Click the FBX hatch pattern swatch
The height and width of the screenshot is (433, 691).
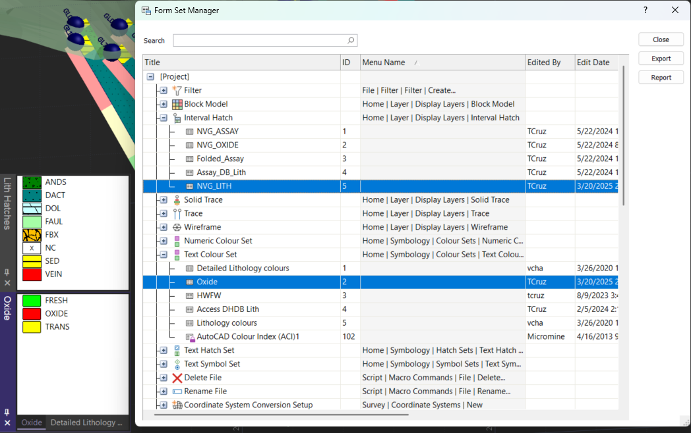(32, 235)
